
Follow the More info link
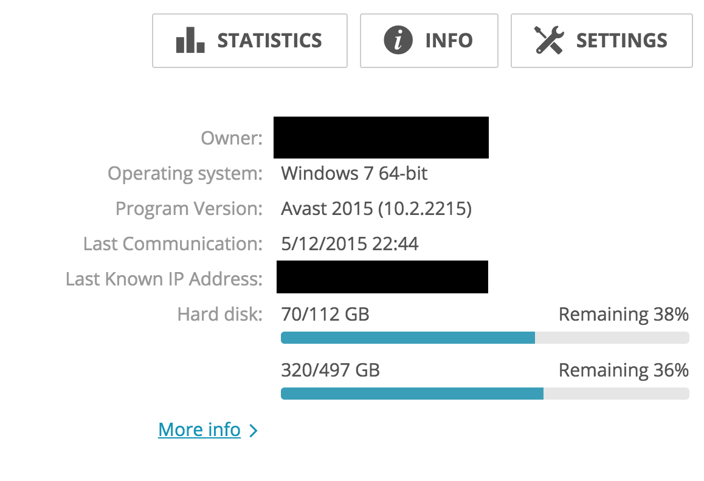[199, 429]
